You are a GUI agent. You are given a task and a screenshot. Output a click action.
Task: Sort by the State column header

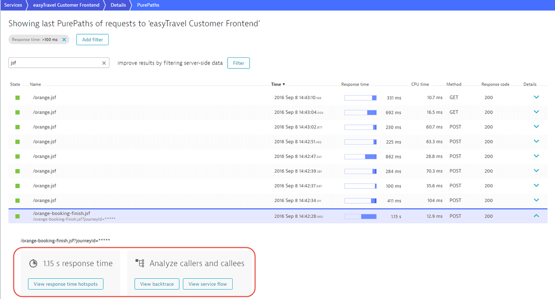[15, 84]
